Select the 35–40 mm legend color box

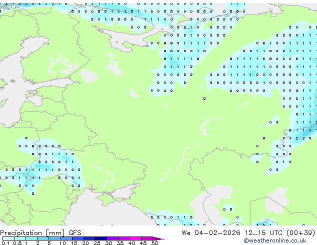(124, 238)
